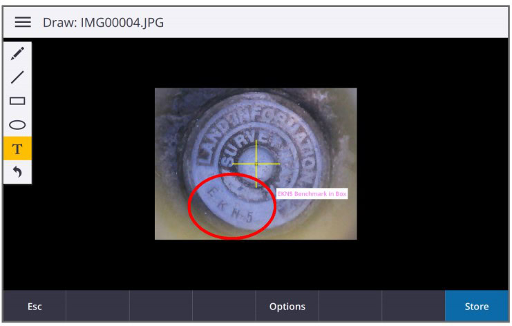Click the Esc softkey
Viewport: 512px width, 326px height.
[x=35, y=307]
